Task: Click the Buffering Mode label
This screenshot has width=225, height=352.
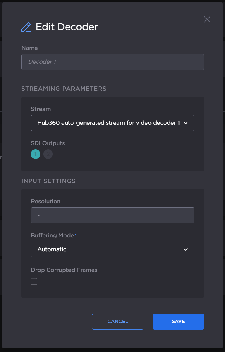Action: pyautogui.click(x=52, y=235)
